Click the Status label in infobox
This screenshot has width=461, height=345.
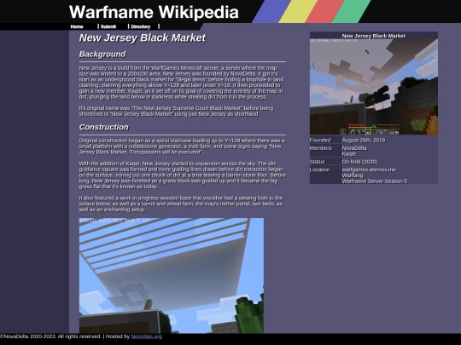317,162
